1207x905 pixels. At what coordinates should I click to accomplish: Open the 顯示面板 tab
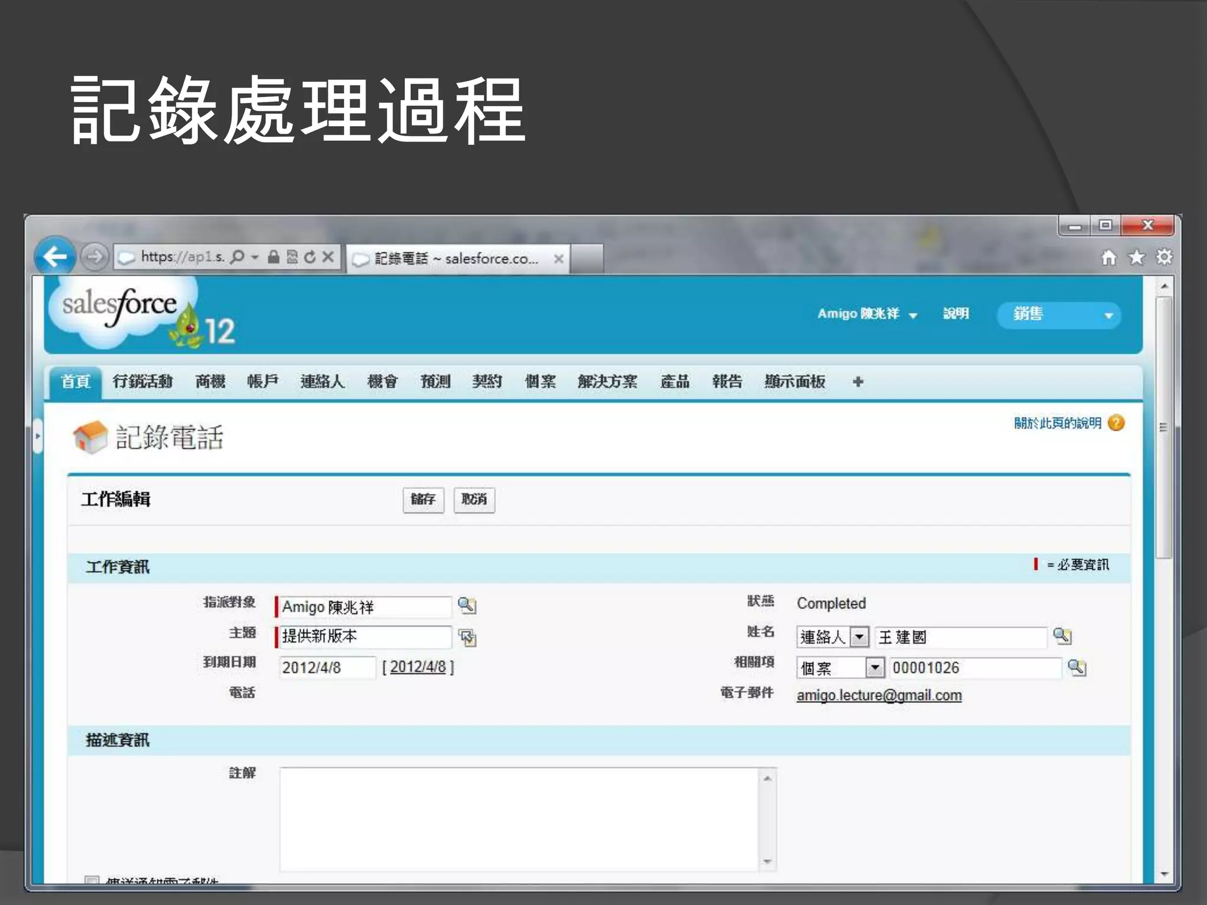coord(795,382)
